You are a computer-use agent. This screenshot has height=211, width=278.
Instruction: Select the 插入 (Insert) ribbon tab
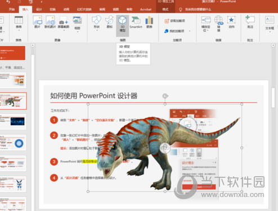25,9
